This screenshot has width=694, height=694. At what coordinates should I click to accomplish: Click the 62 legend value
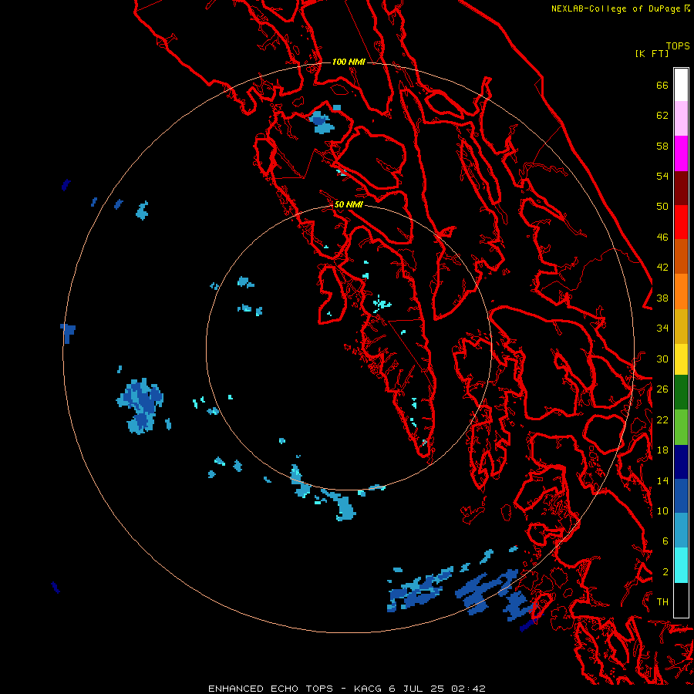tap(662, 116)
